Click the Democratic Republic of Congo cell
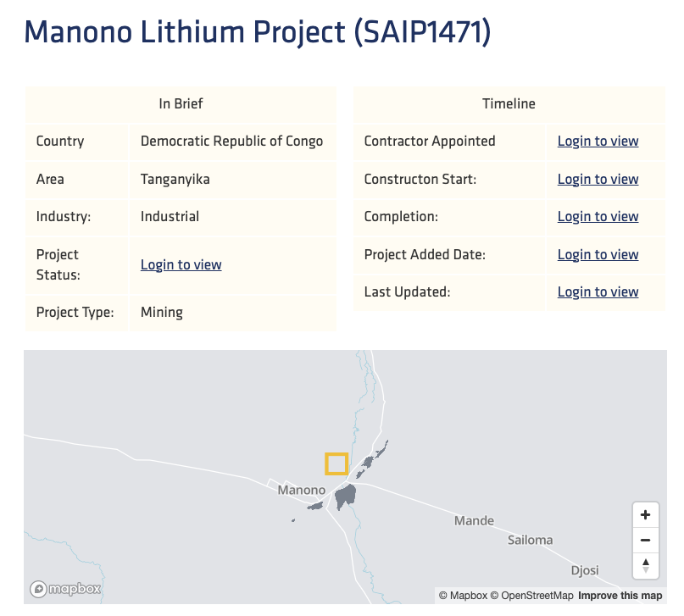 click(x=231, y=142)
